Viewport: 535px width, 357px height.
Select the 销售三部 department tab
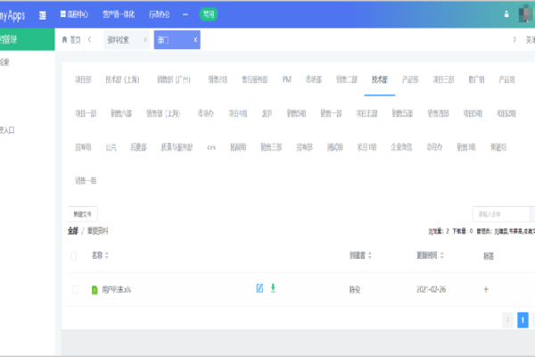click(x=271, y=147)
